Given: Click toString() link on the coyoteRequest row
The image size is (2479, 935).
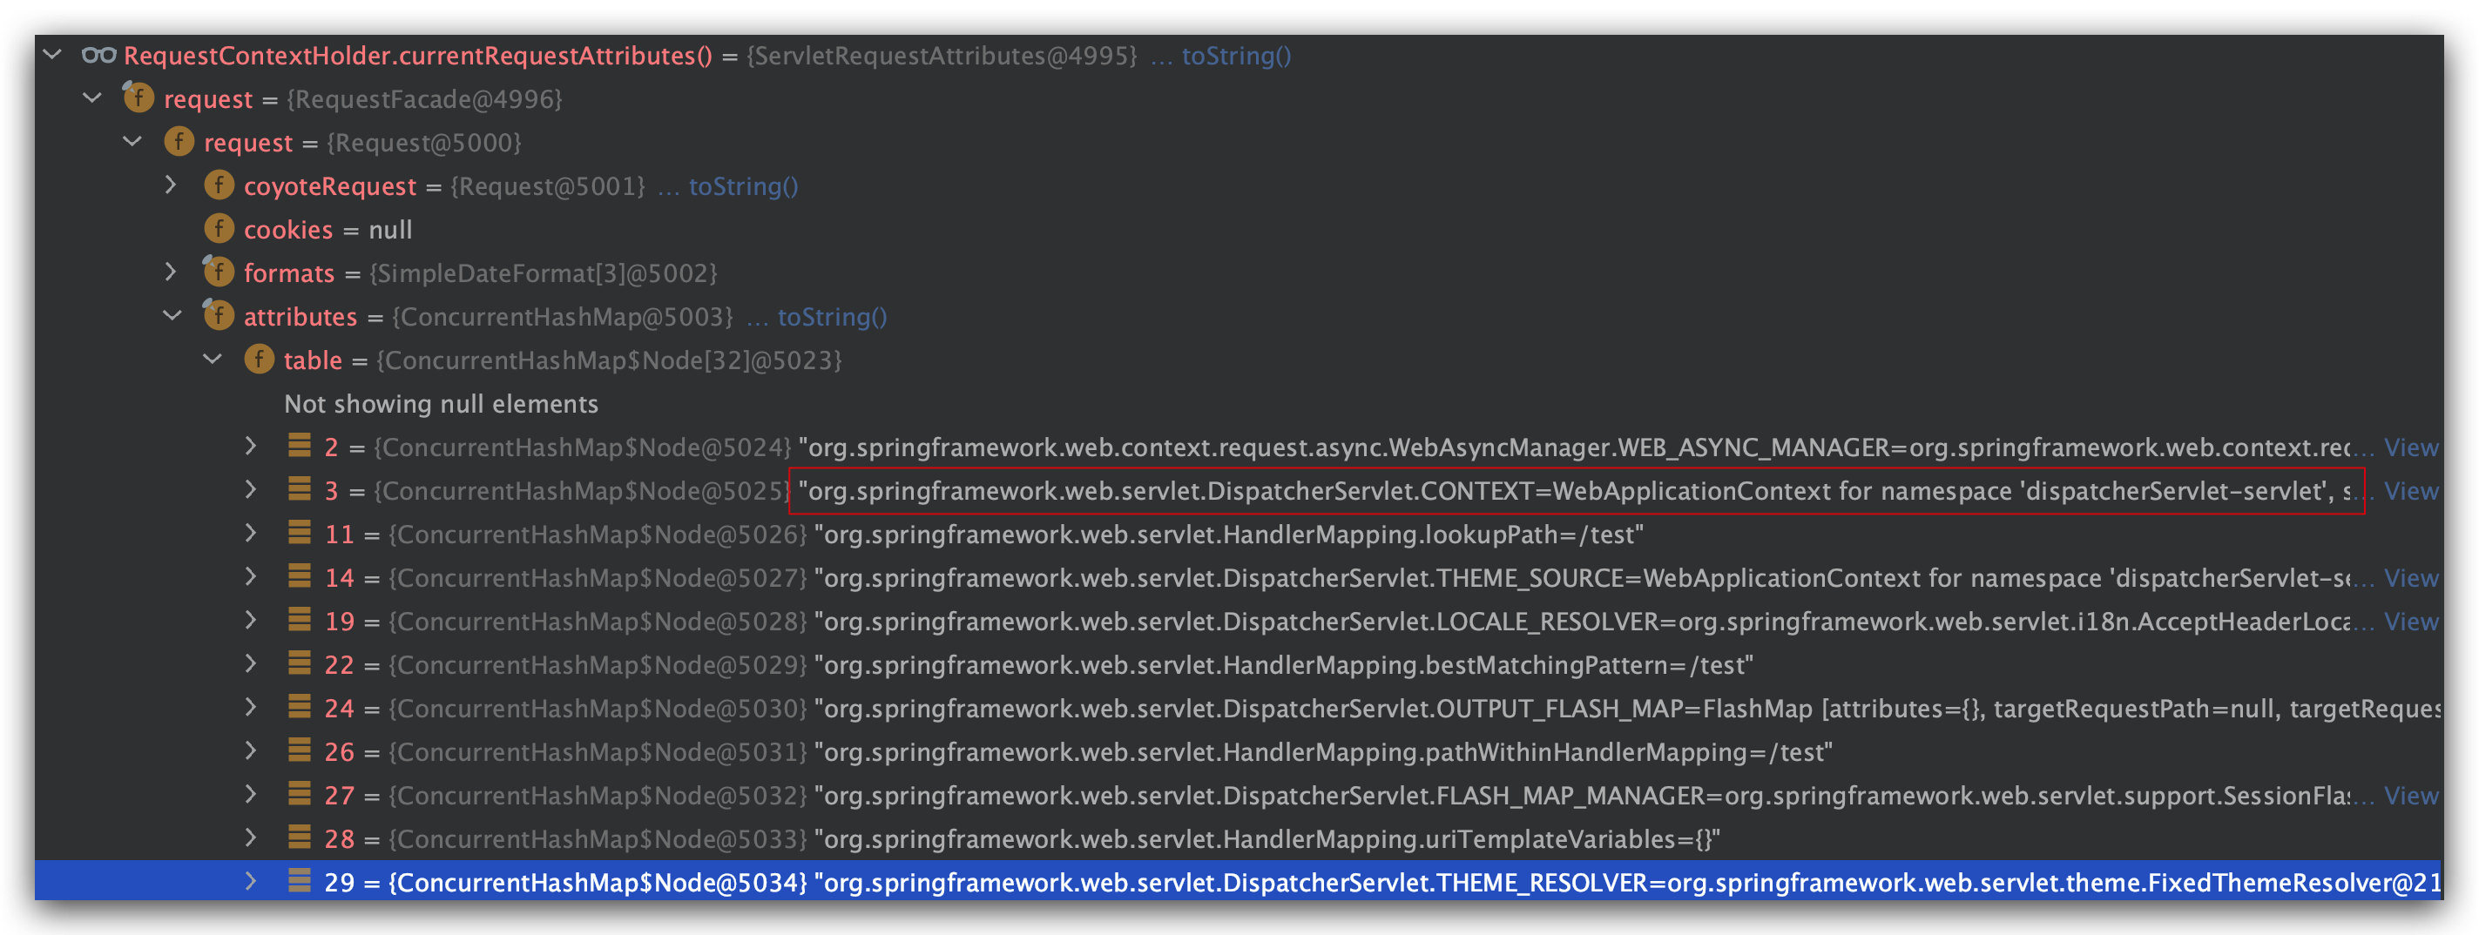Looking at the screenshot, I should (x=743, y=185).
